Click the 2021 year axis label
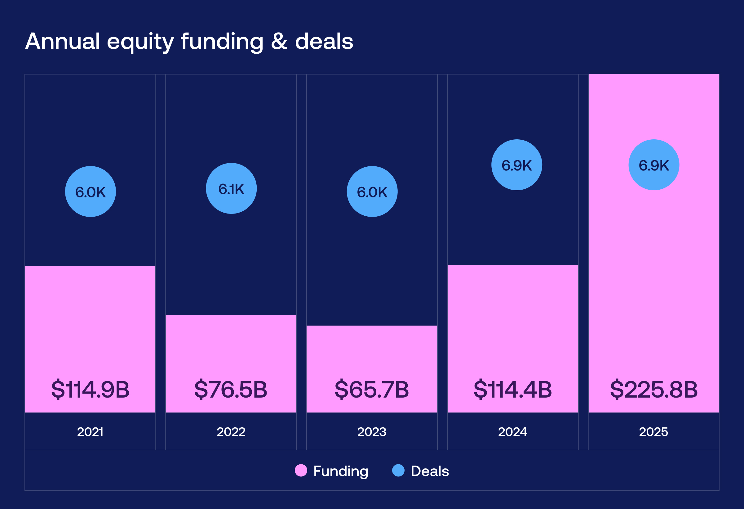Screen dimensions: 744x509 coord(90,432)
